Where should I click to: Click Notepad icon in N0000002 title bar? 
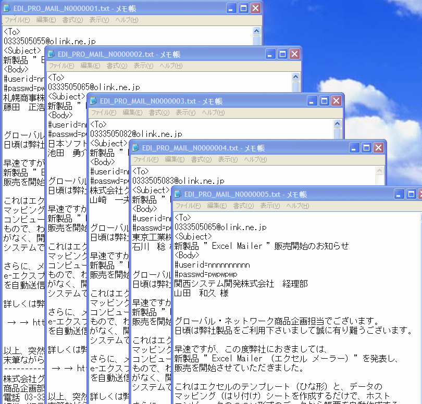coord(51,54)
